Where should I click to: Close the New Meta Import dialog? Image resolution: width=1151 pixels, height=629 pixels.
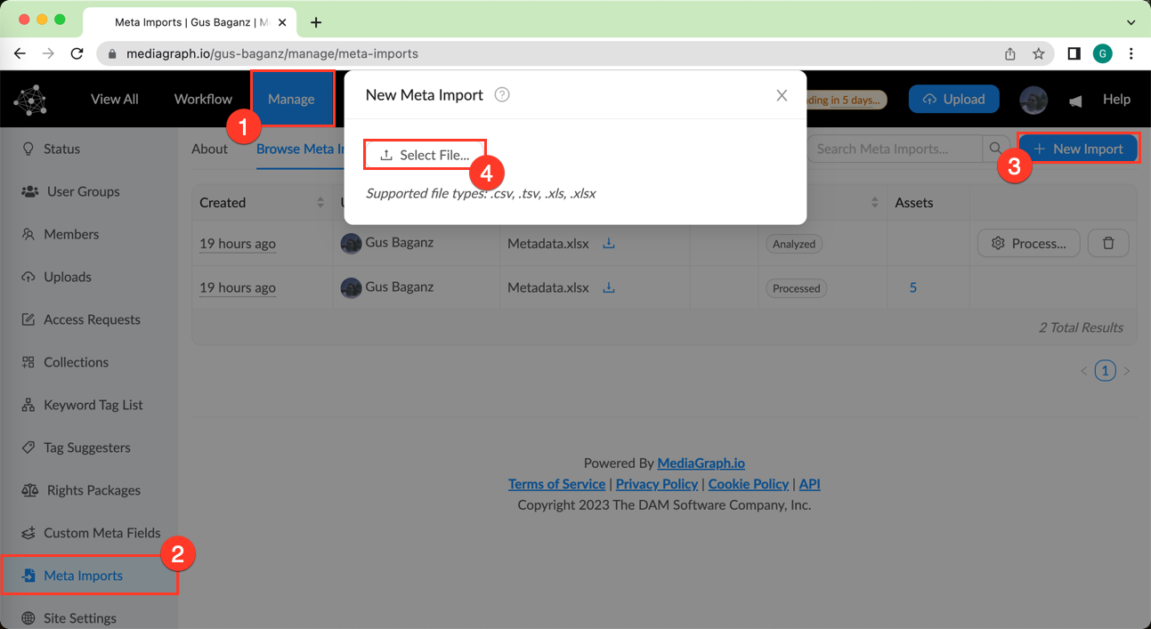(782, 95)
